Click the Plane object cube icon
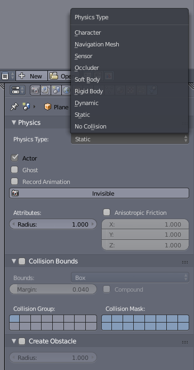This screenshot has height=370, width=194. [47, 107]
